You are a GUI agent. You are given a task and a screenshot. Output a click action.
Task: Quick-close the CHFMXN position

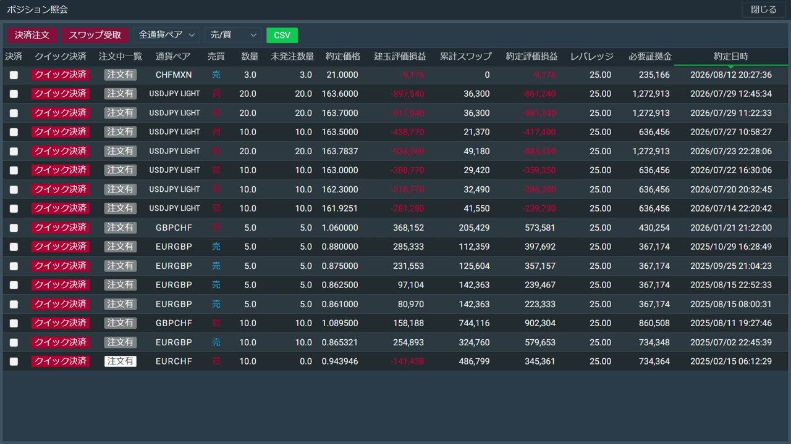coord(61,75)
